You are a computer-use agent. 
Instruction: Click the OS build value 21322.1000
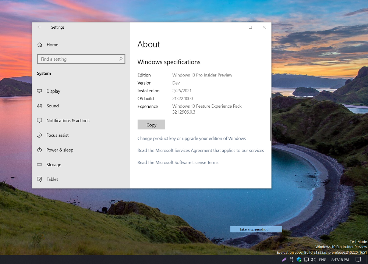tap(183, 99)
